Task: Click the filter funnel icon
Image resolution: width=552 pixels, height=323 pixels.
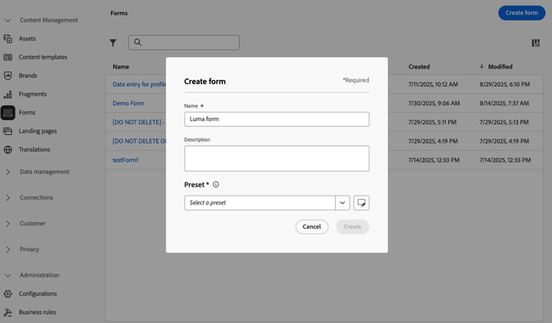Action: (113, 43)
